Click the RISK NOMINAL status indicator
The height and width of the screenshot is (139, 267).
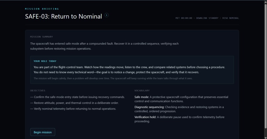point(230,18)
